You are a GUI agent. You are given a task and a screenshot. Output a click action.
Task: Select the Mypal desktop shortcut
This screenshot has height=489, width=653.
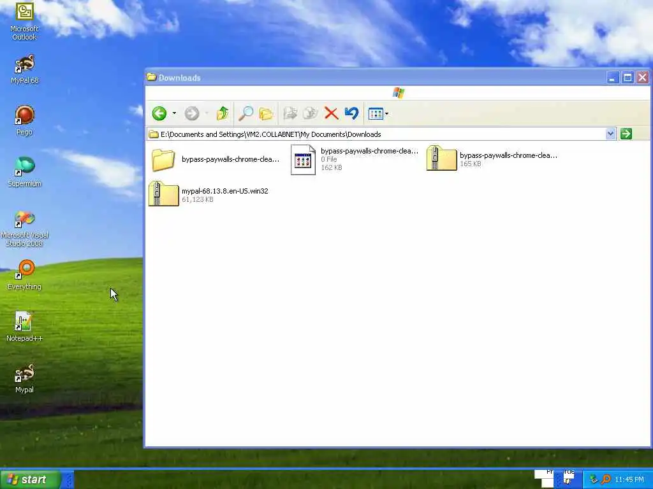(x=24, y=378)
